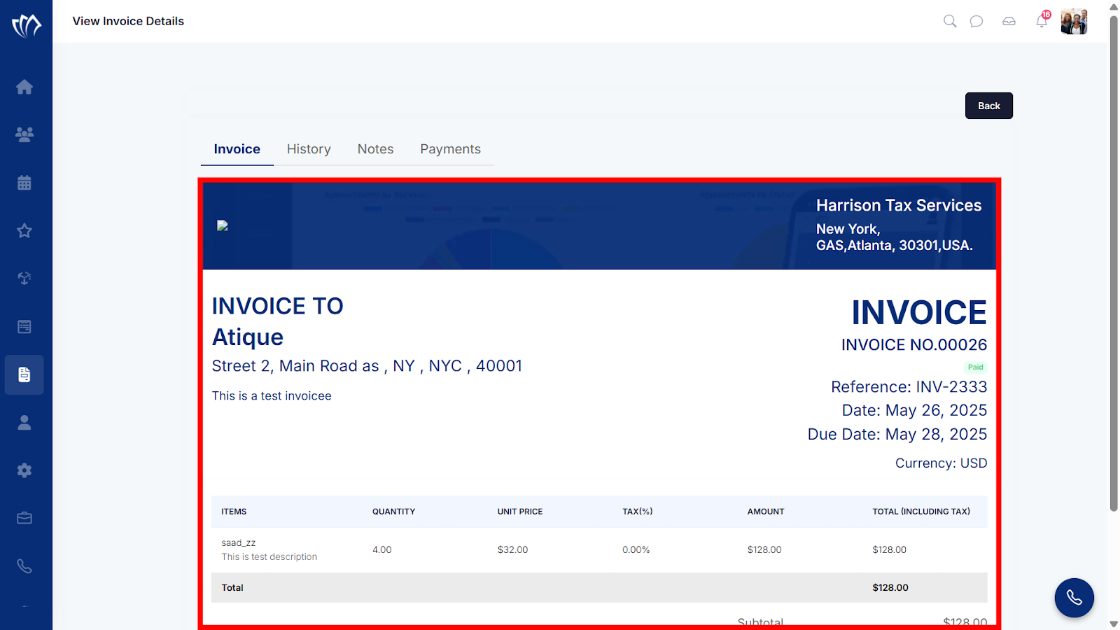Switch to the Notes tab
1120x630 pixels.
click(x=376, y=149)
